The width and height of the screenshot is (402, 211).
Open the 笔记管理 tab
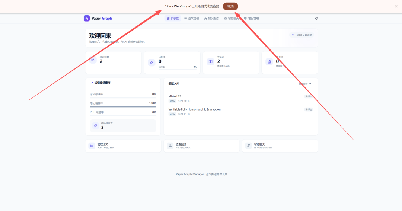tap(251, 18)
